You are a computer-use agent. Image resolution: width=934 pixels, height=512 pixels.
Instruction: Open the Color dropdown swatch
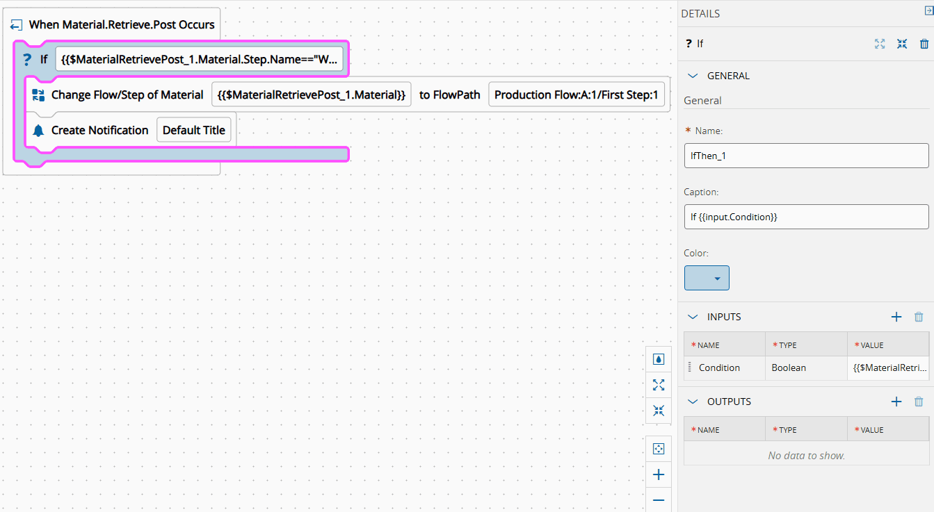point(707,278)
